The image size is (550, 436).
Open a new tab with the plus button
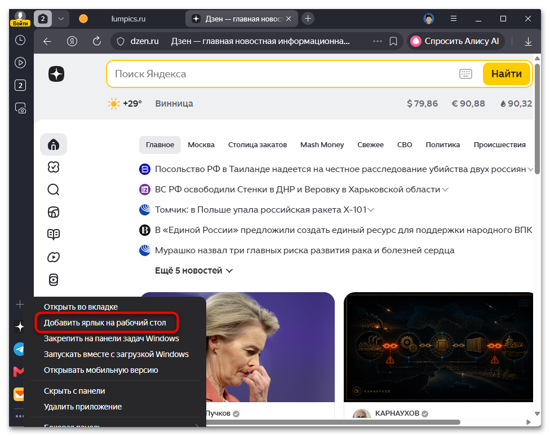[x=308, y=19]
